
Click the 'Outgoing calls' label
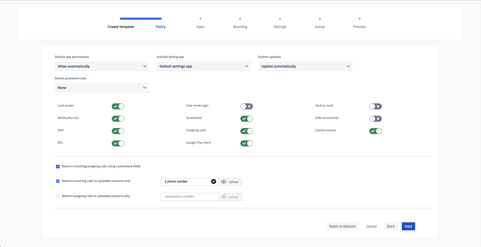[196, 130]
